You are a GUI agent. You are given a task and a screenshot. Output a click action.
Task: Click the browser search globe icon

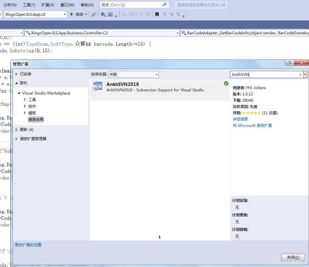(103, 14)
